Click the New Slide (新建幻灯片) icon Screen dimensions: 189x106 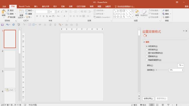(x=21, y=12)
